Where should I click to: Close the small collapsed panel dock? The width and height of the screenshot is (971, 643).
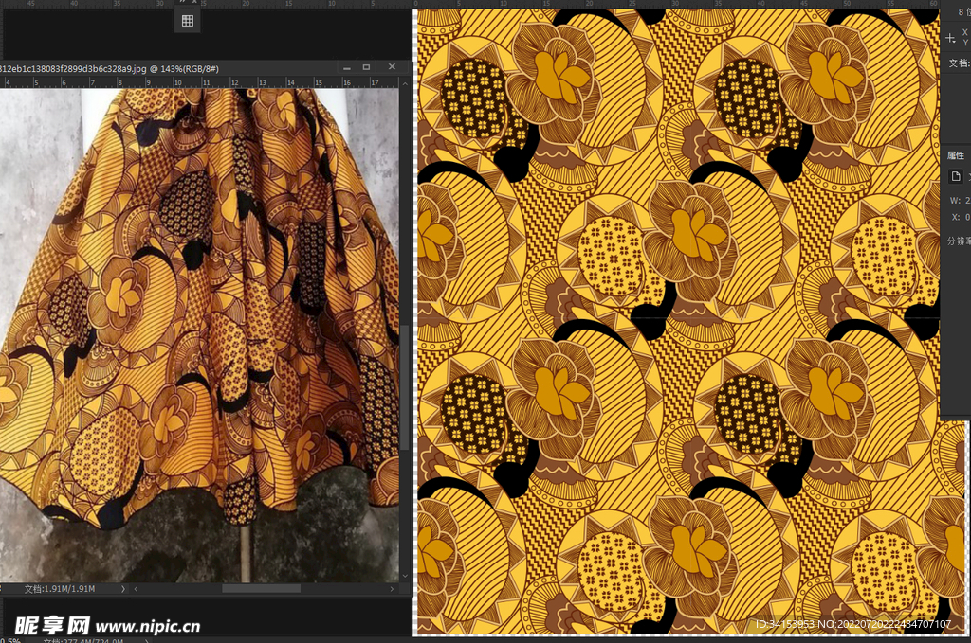194,3
